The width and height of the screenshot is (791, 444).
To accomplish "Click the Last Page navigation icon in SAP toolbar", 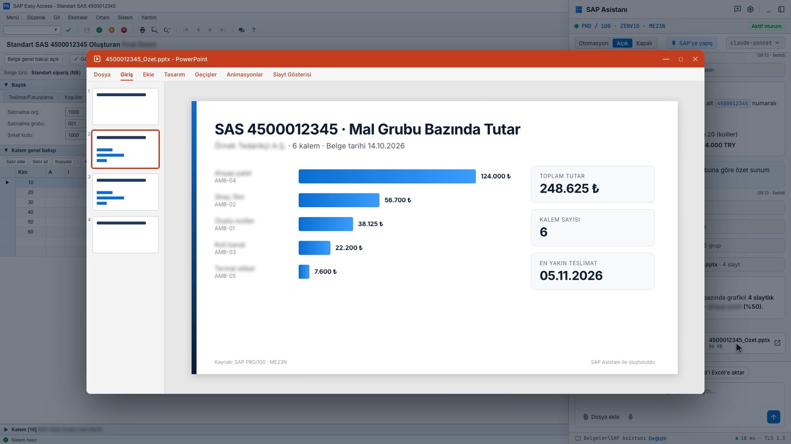I will tap(222, 30).
